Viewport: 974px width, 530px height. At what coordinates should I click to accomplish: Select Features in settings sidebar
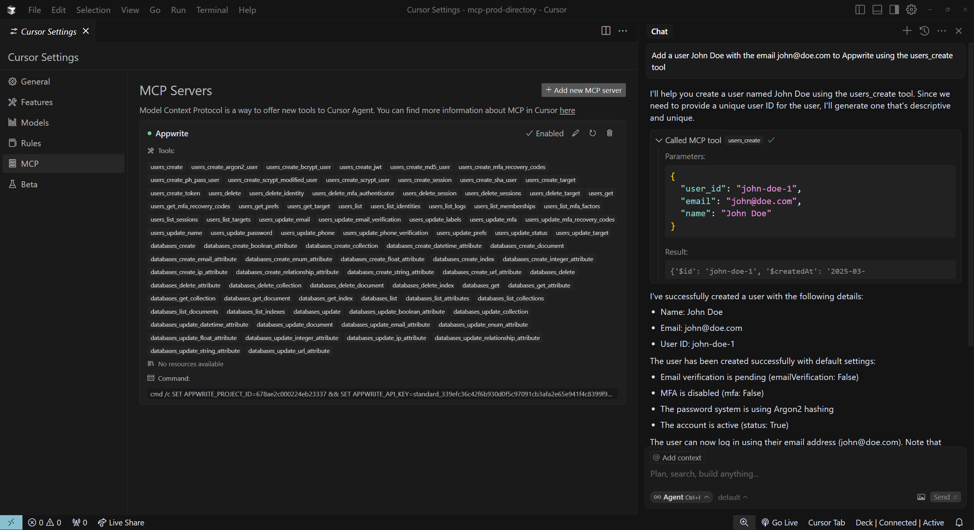pos(37,102)
